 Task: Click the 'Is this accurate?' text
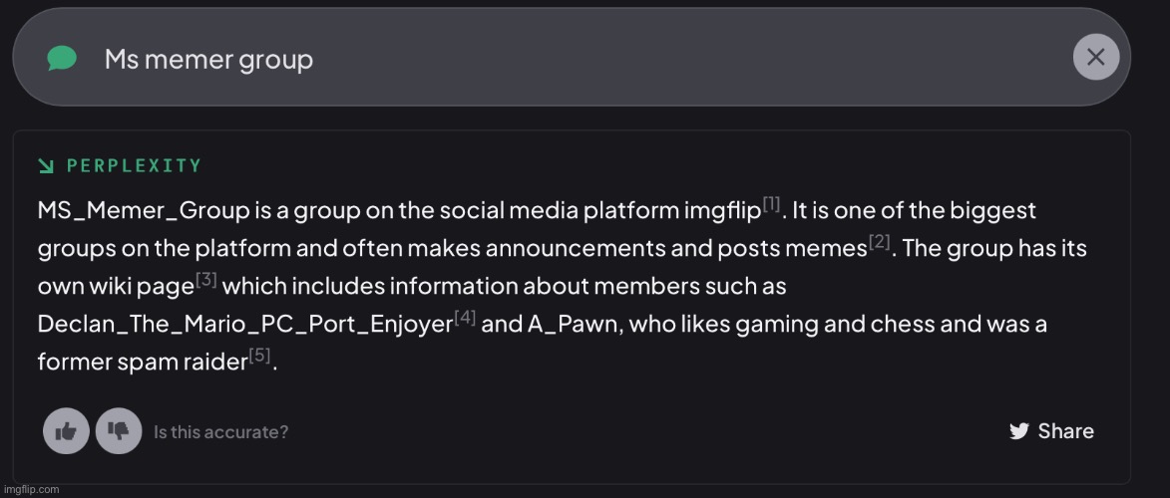[x=220, y=432]
